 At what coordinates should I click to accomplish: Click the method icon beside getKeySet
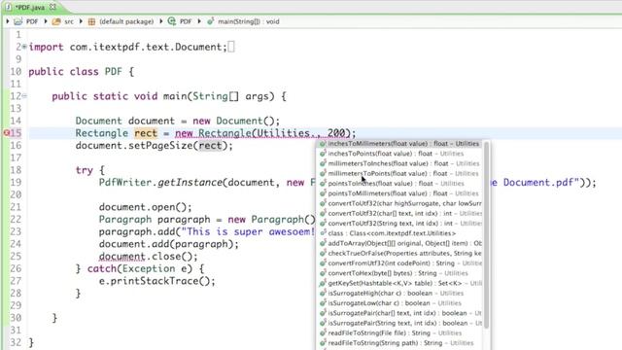point(323,283)
